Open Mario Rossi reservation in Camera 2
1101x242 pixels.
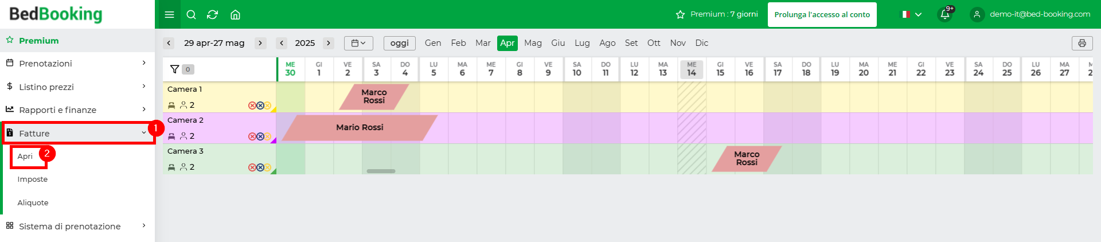pyautogui.click(x=360, y=127)
